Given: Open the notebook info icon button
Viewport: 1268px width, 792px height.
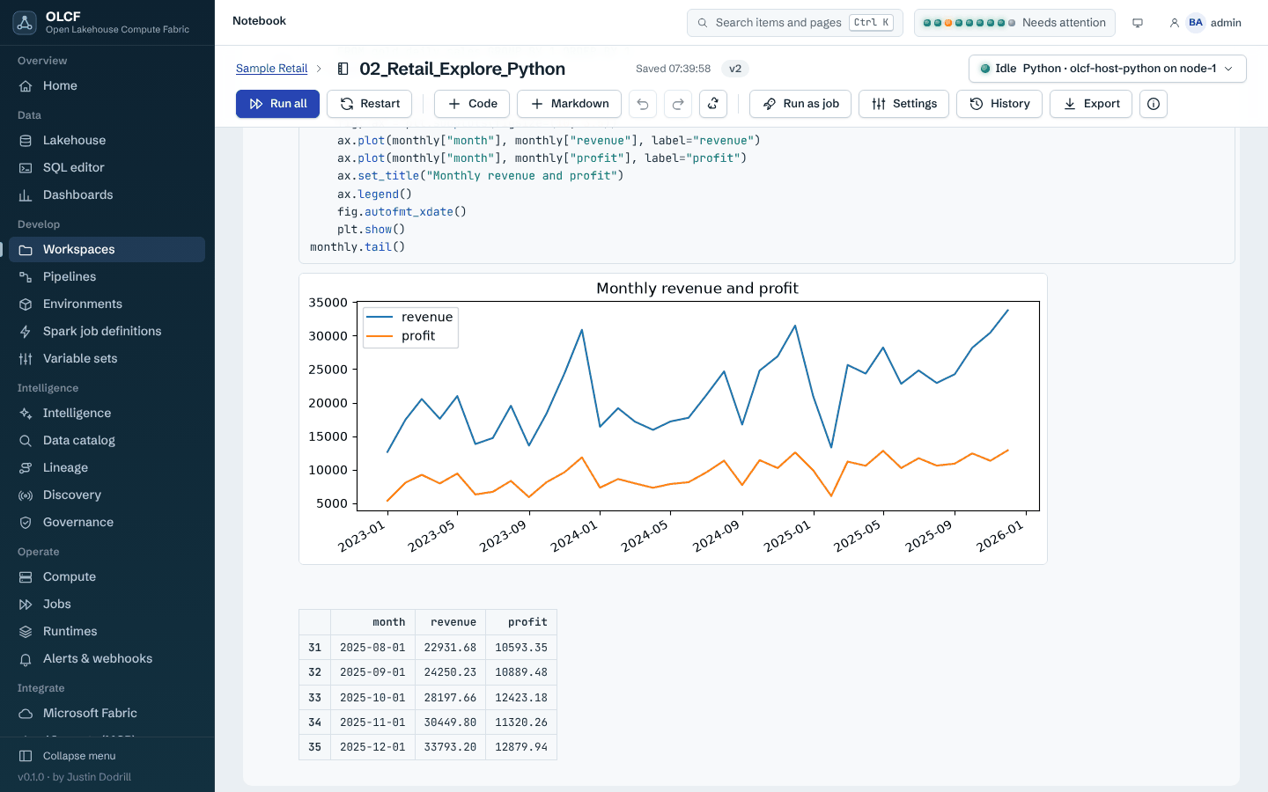Looking at the screenshot, I should 1154,104.
